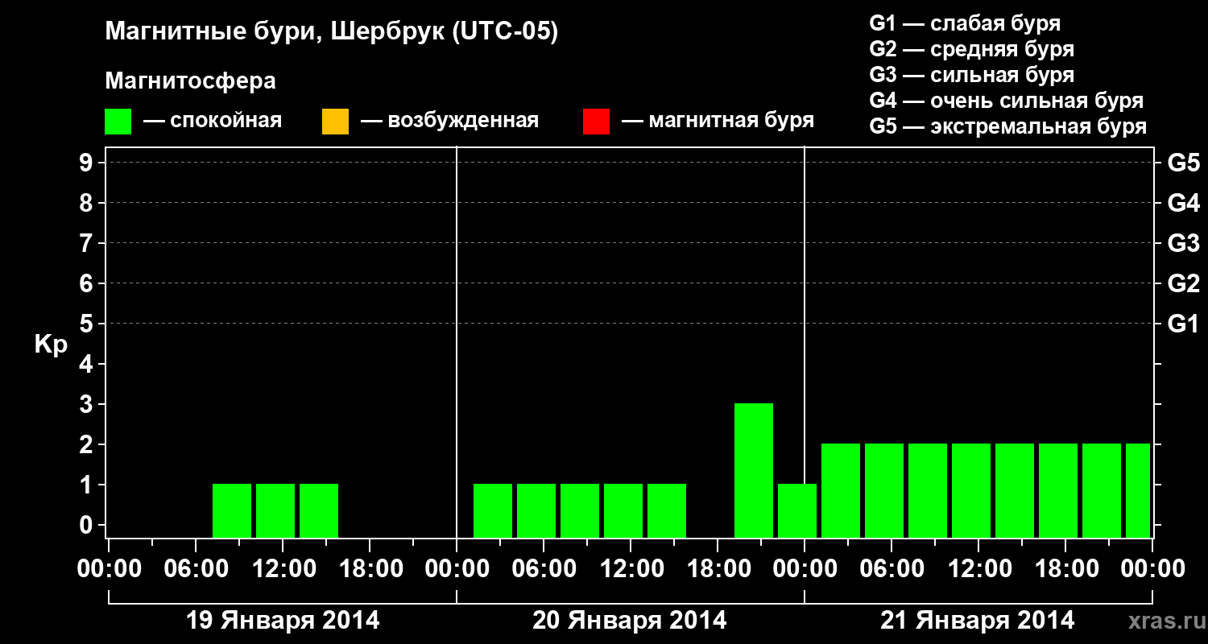The height and width of the screenshot is (644, 1208).
Task: Click the leftmost '00:00' time label
Action: pyautogui.click(x=109, y=569)
